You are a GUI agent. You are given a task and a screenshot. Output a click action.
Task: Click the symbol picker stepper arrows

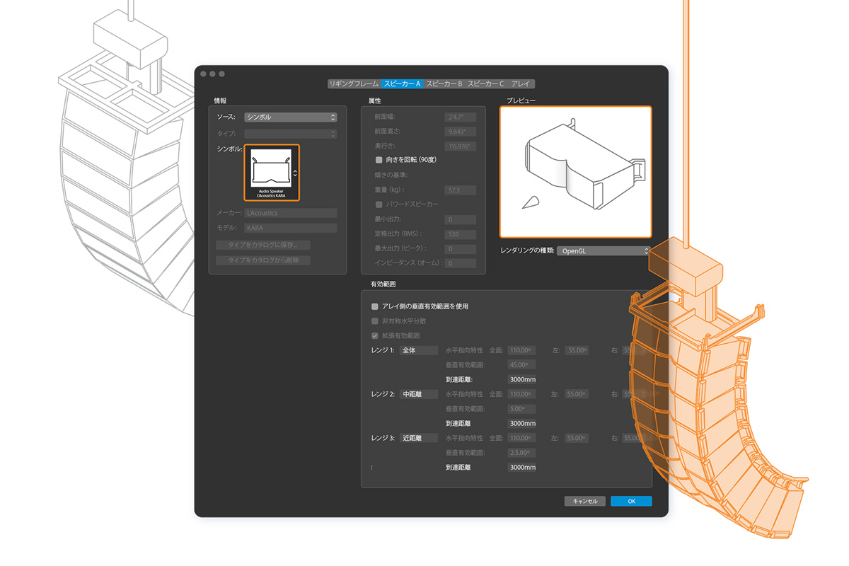[x=295, y=173]
